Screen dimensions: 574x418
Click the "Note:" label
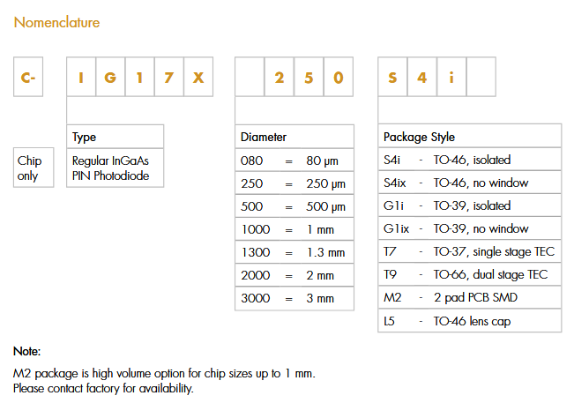click(x=26, y=351)
